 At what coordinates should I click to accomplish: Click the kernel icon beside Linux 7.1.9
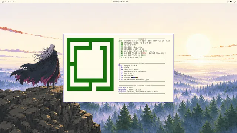(122, 69)
